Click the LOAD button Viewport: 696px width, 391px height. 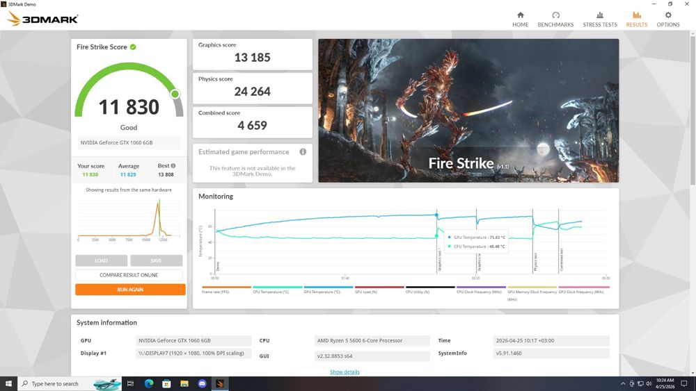101,260
